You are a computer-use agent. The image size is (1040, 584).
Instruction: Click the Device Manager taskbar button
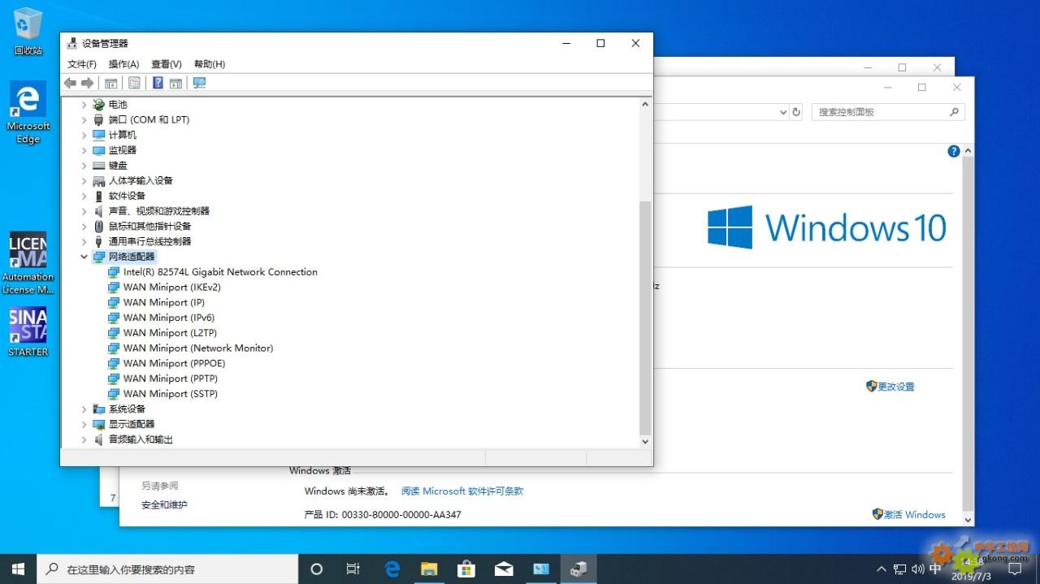tap(578, 569)
